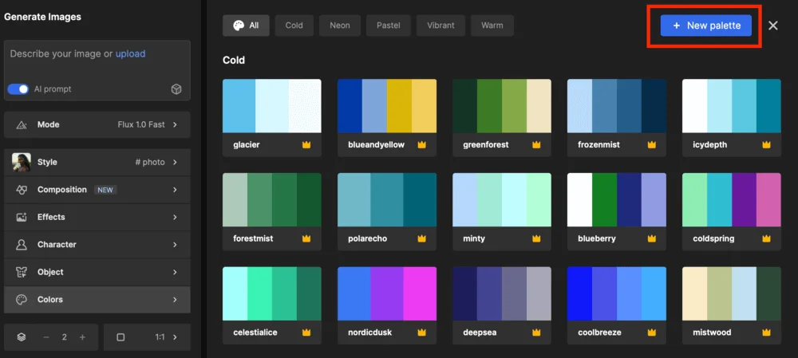Switch to the Neon palette tab
The width and height of the screenshot is (798, 358).
(x=340, y=26)
